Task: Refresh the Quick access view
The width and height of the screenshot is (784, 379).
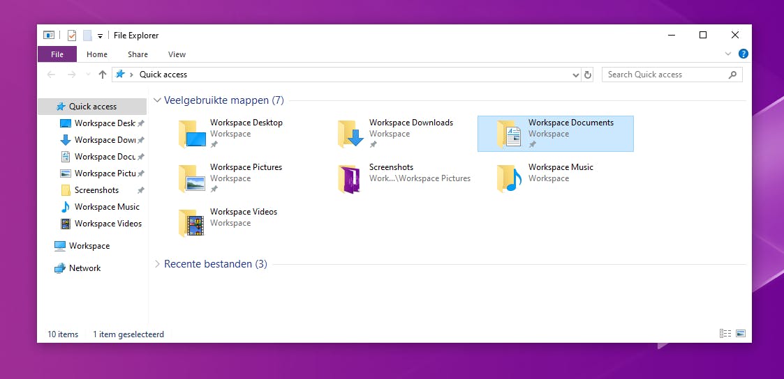Action: pyautogui.click(x=588, y=75)
